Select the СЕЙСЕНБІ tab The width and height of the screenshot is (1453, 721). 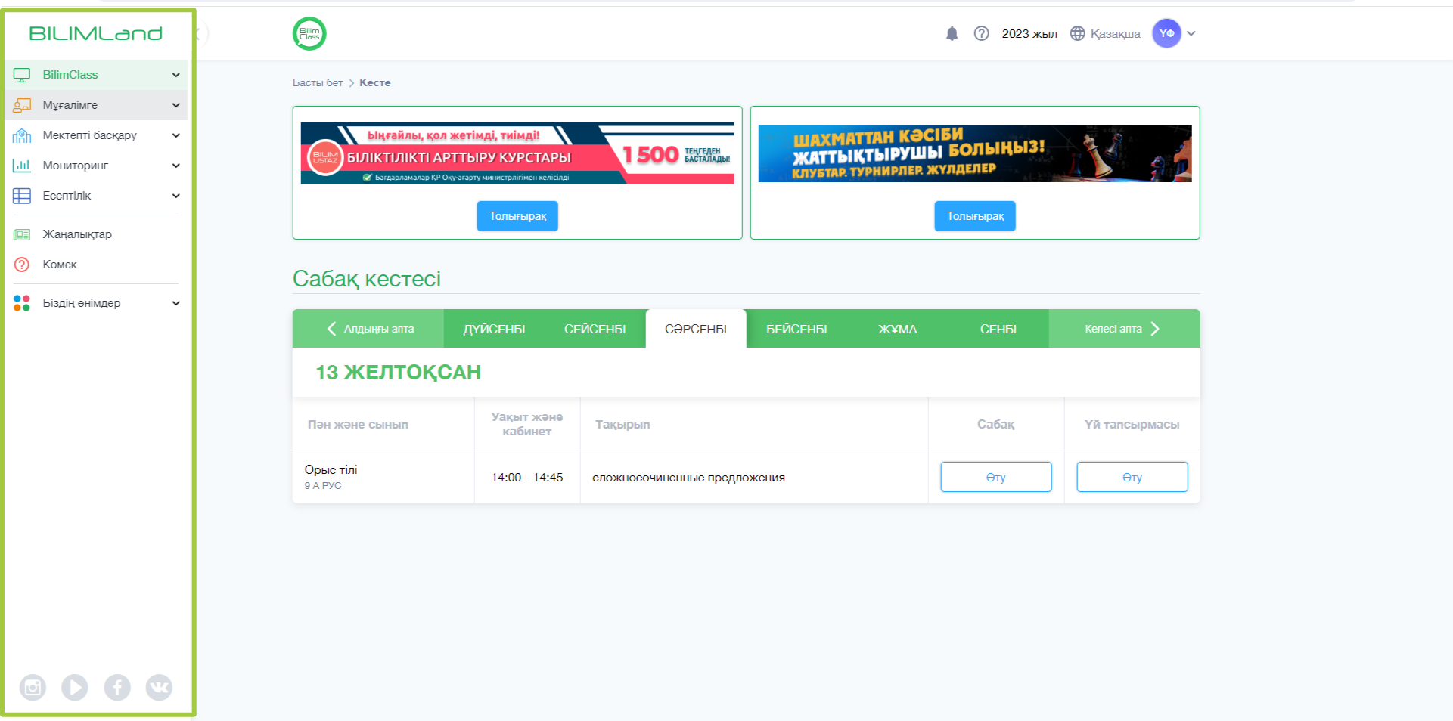(x=595, y=329)
